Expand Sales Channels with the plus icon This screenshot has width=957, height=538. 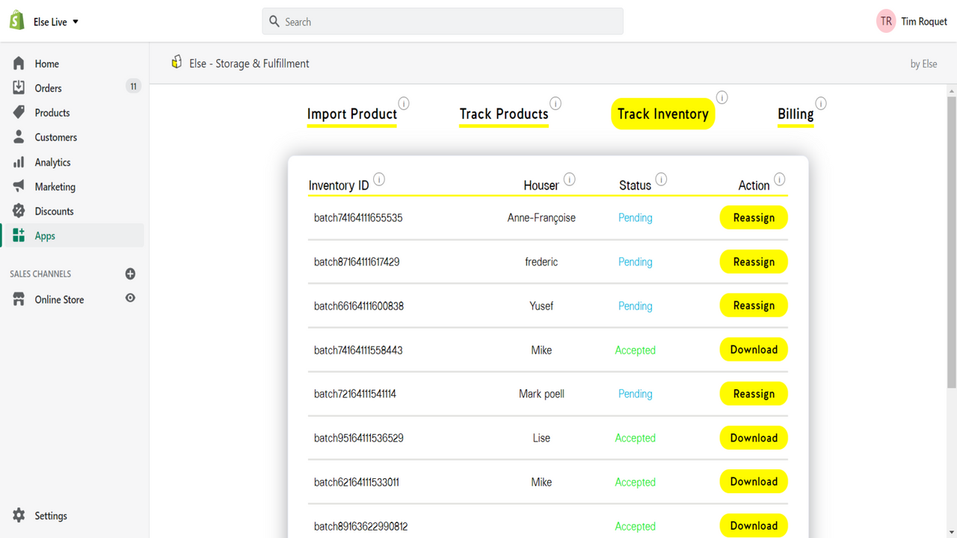(x=130, y=273)
